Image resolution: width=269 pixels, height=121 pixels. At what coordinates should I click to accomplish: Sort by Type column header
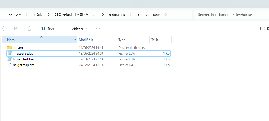[133, 40]
